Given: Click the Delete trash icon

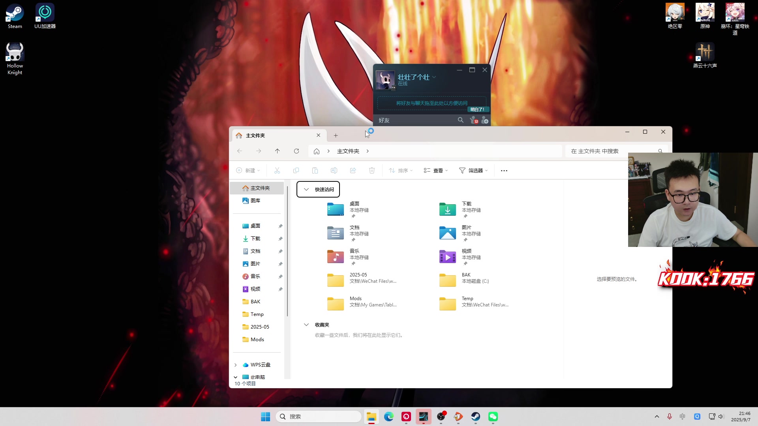Looking at the screenshot, I should tap(372, 170).
